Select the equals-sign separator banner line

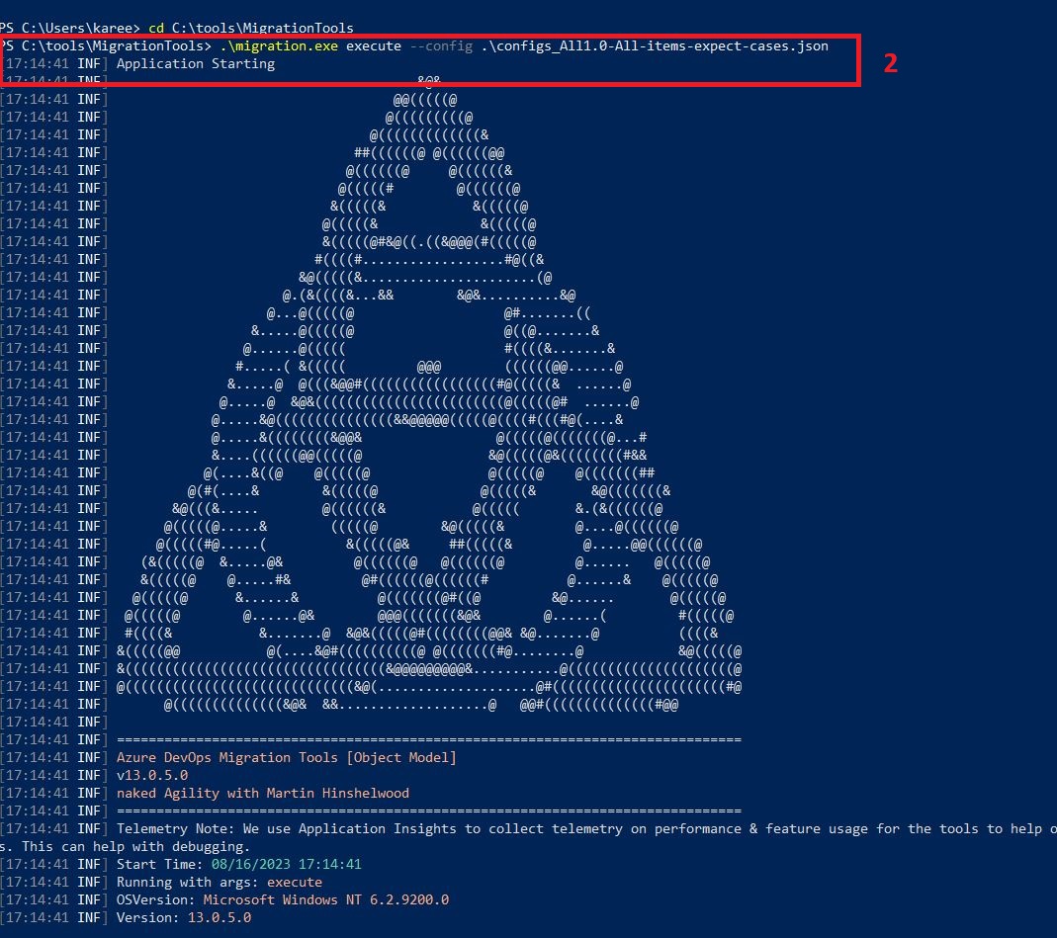click(x=430, y=739)
